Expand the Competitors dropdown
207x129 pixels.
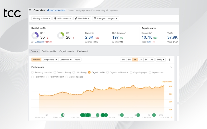(50, 60)
